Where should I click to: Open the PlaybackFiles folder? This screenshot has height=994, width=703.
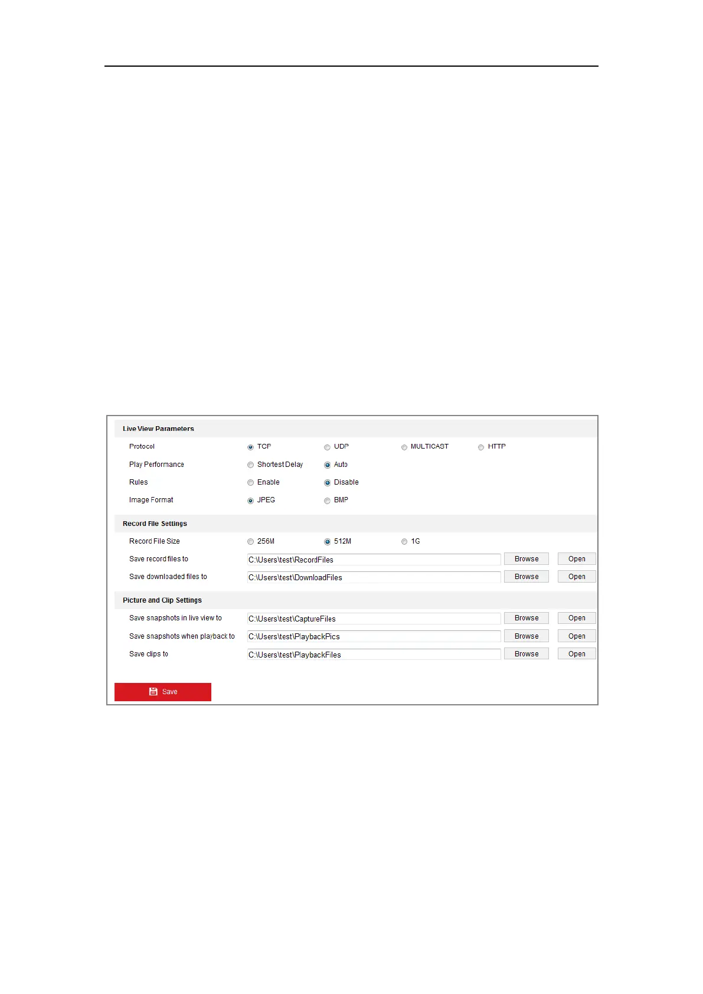tap(577, 654)
